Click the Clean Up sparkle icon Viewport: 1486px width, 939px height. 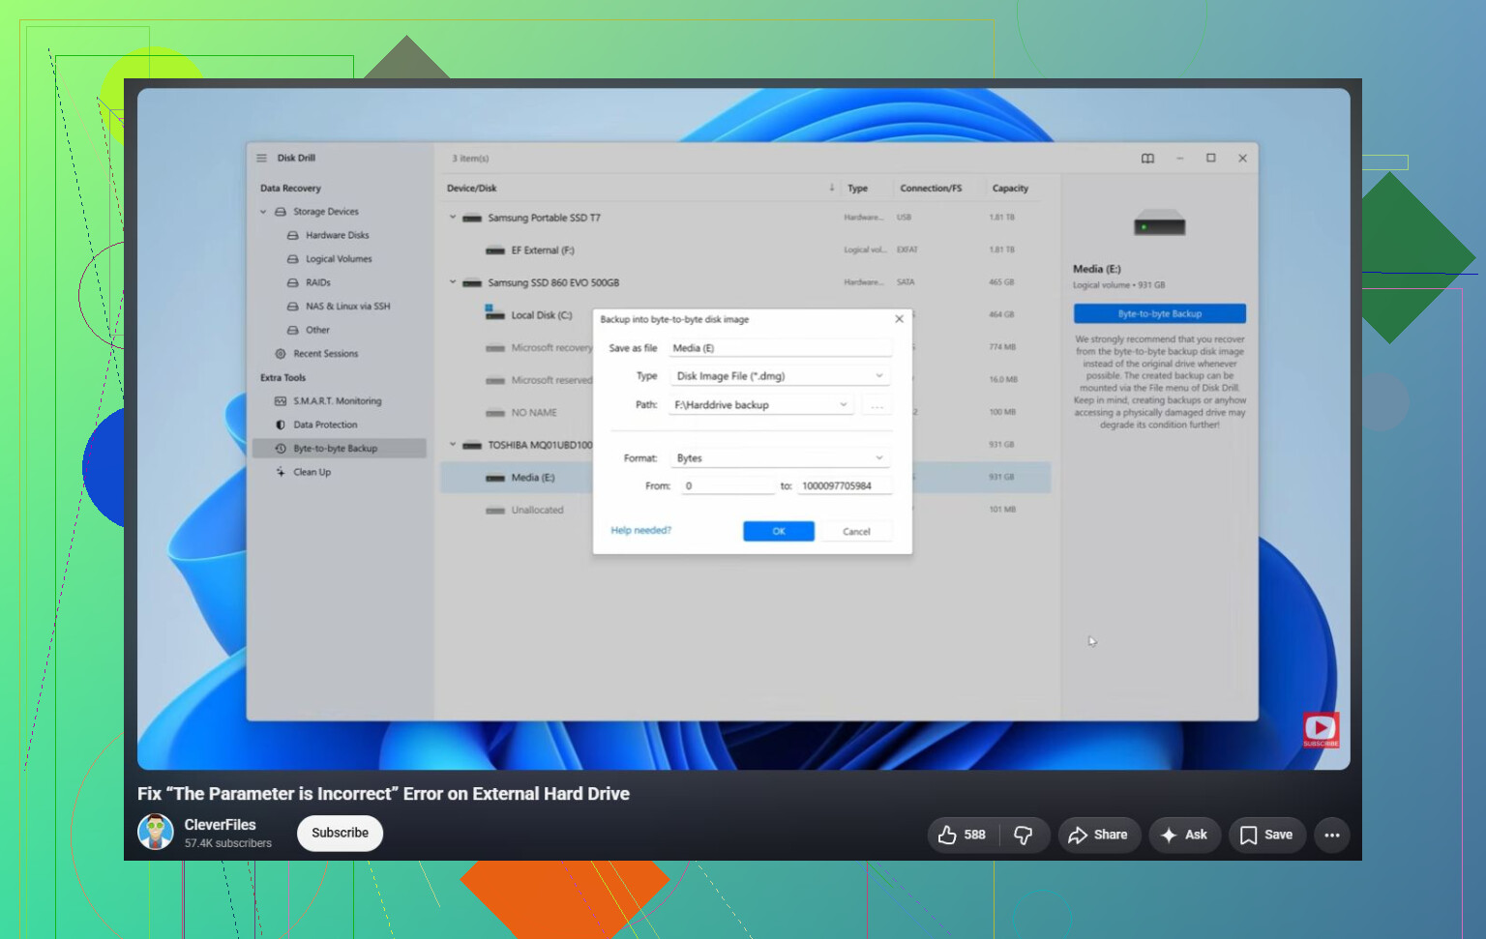click(x=281, y=472)
